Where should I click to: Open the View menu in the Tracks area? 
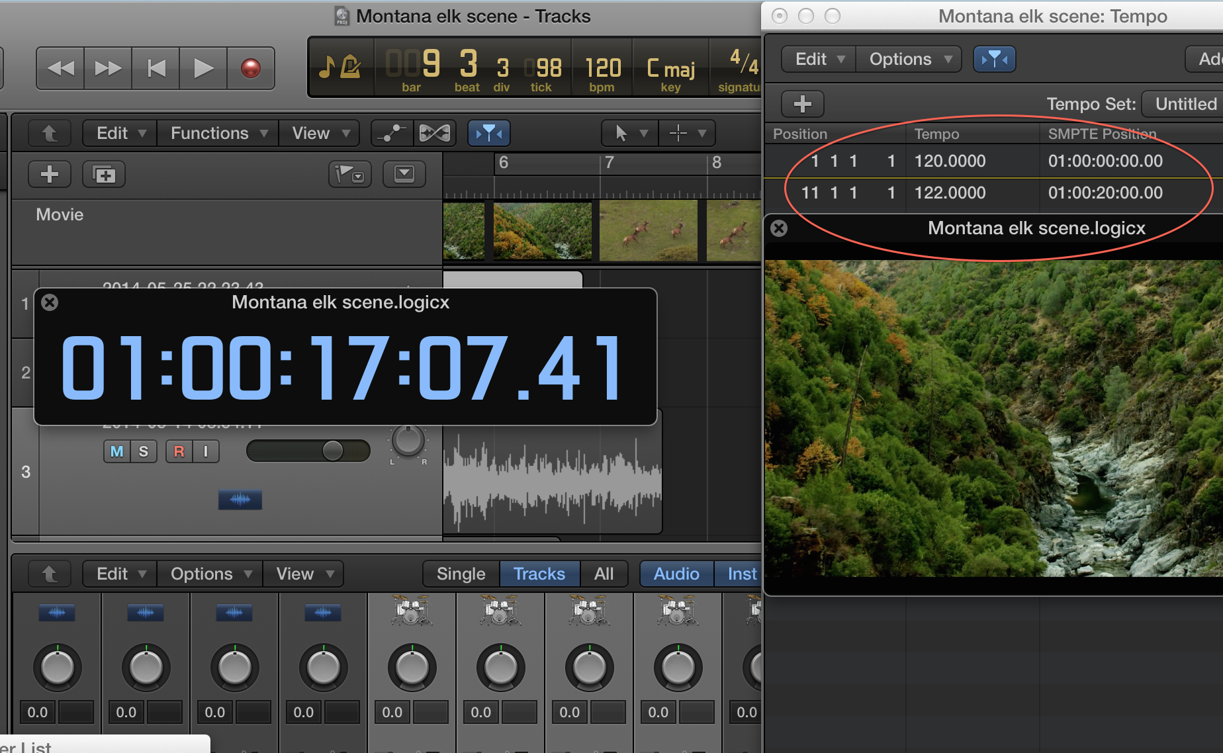[x=320, y=133]
